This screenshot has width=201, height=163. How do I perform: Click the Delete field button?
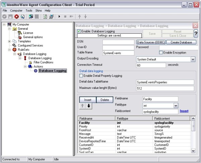[105, 100]
